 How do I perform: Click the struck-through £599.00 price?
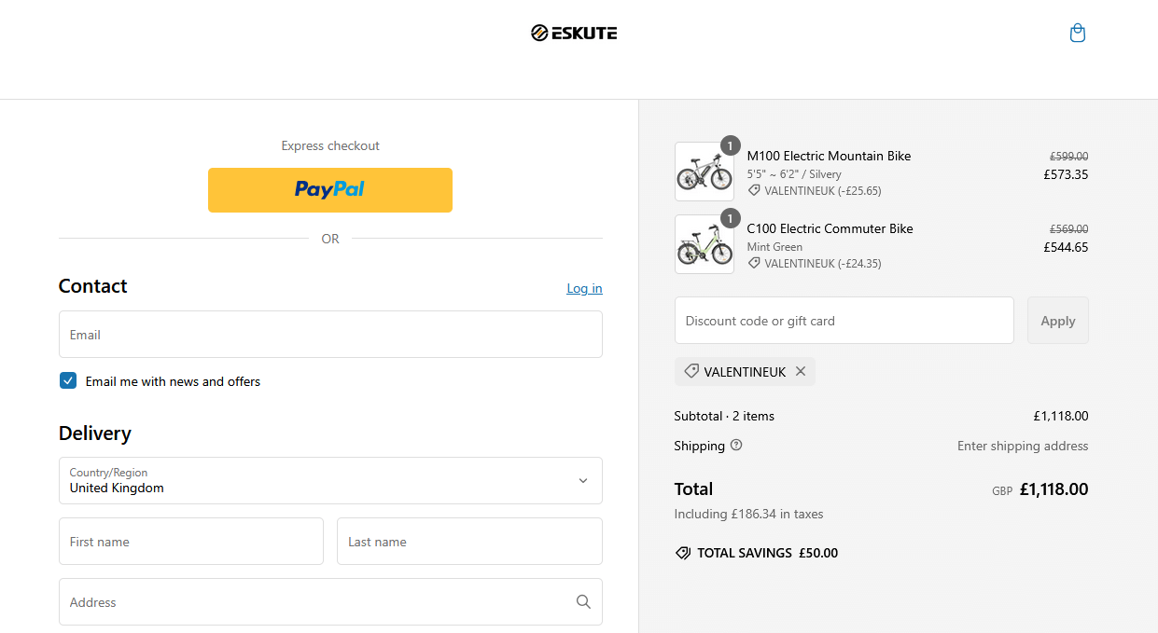coord(1068,157)
